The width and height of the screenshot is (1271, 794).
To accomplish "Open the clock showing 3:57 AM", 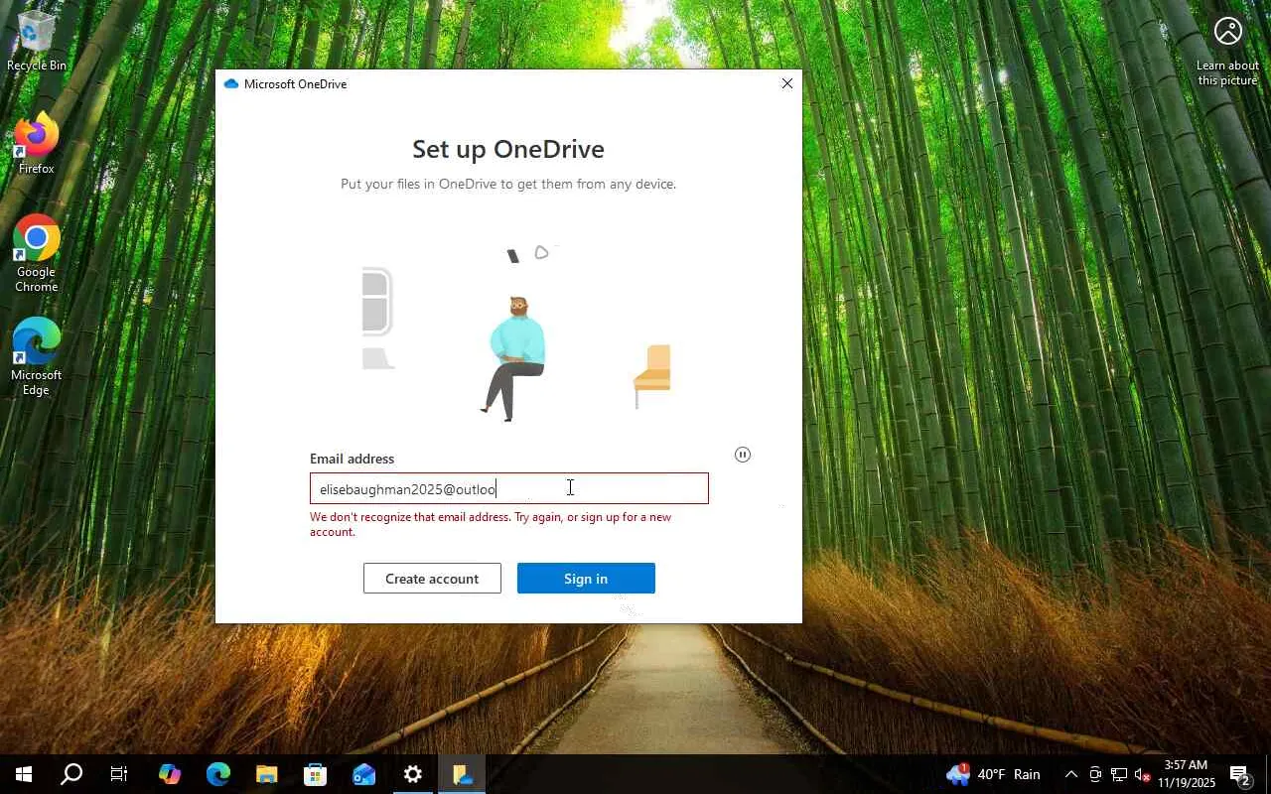I will (x=1186, y=774).
